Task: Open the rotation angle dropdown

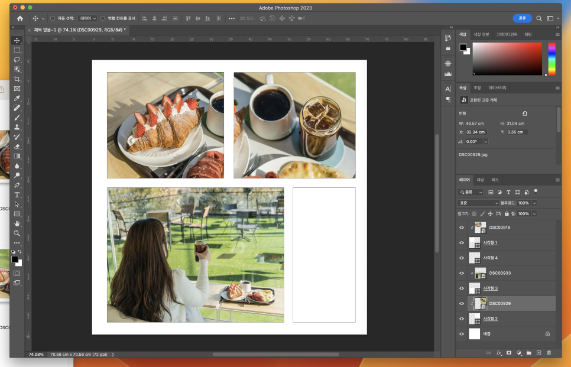Action: click(485, 142)
